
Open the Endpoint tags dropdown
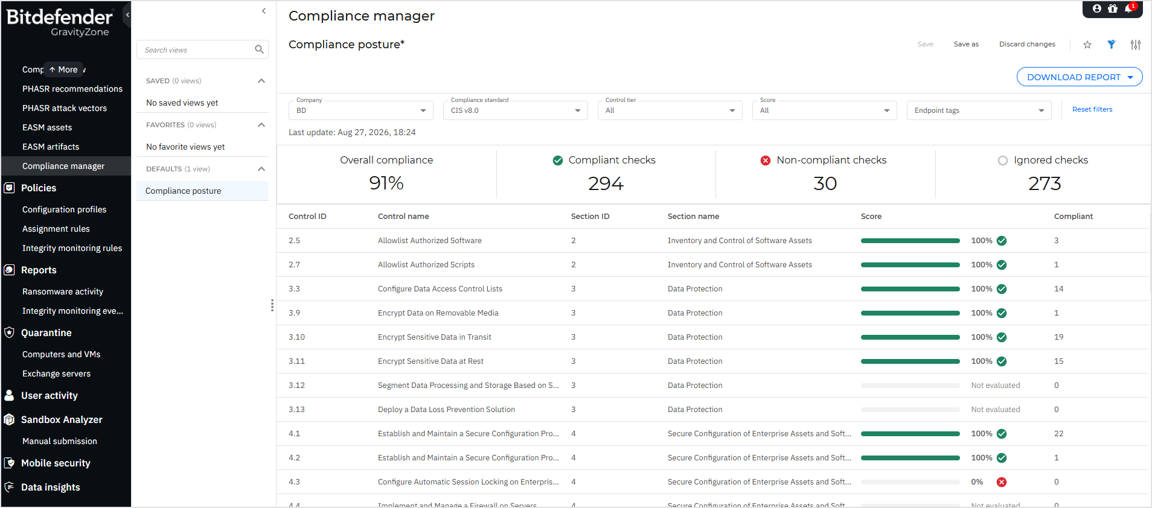pos(979,110)
